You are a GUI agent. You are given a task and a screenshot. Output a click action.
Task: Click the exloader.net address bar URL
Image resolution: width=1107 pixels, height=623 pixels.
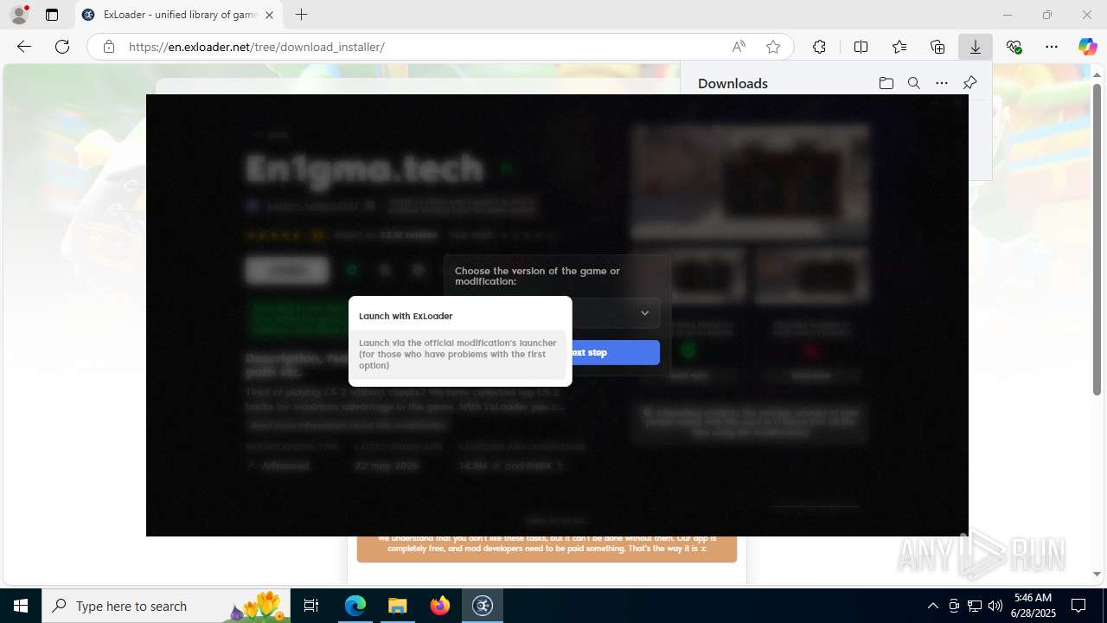click(257, 47)
